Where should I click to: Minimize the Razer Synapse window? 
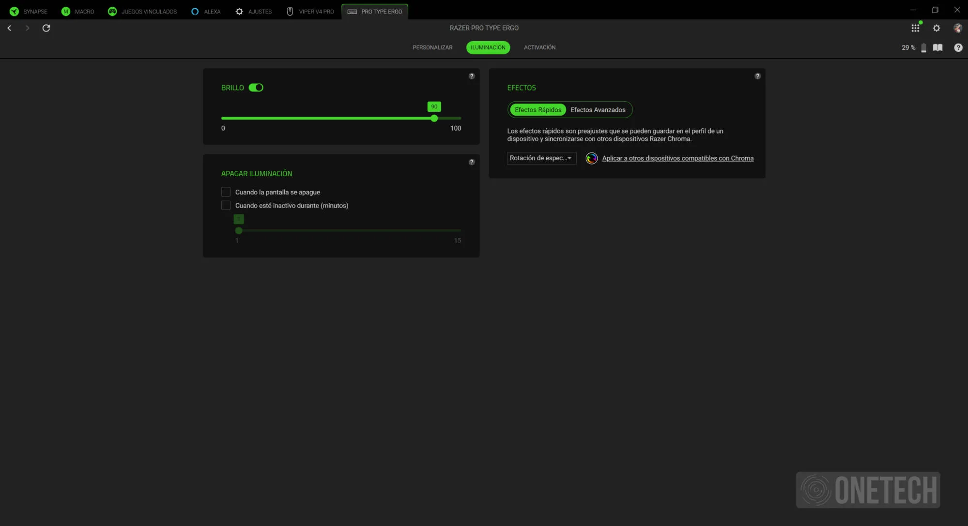coord(913,10)
